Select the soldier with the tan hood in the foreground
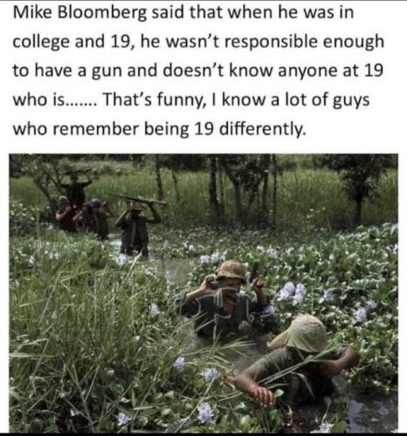Viewport: 407px width, 436px height. 297,360
